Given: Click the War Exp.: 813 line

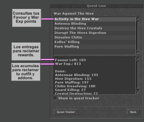Looking at the screenshot, I should (68, 64).
